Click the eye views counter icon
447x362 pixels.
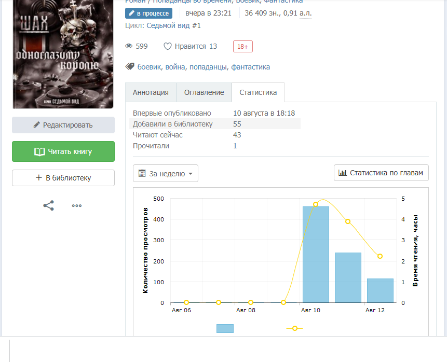point(129,46)
